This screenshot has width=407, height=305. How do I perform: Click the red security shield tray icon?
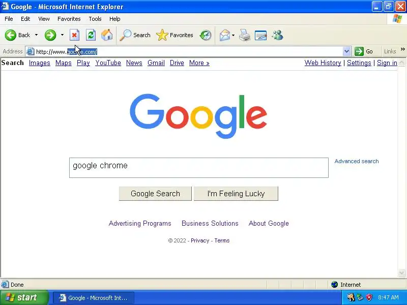click(369, 297)
